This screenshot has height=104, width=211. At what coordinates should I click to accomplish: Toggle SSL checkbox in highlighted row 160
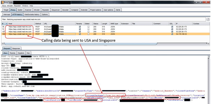[172, 34]
